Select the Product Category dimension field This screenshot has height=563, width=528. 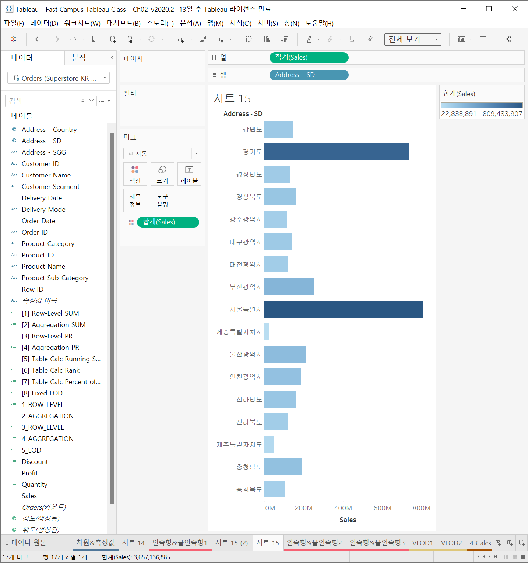[x=48, y=244]
